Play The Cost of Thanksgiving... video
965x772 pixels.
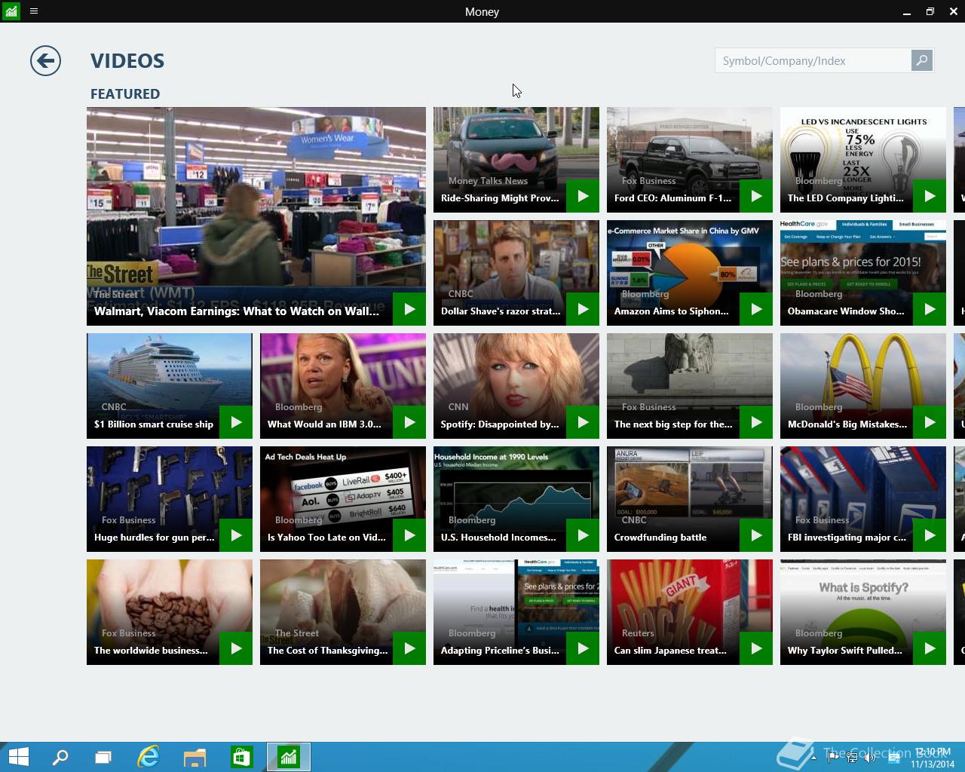click(409, 648)
